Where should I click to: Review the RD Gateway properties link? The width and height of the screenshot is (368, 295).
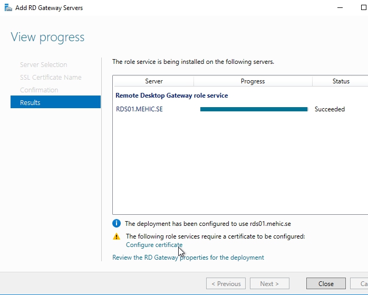click(x=188, y=258)
